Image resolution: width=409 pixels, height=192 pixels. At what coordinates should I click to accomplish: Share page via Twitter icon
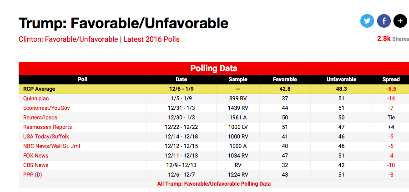[x=368, y=21]
